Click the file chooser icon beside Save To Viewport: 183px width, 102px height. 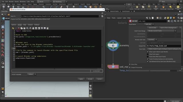[102, 16]
